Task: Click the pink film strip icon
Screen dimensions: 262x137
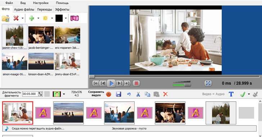Action: pos(74,18)
